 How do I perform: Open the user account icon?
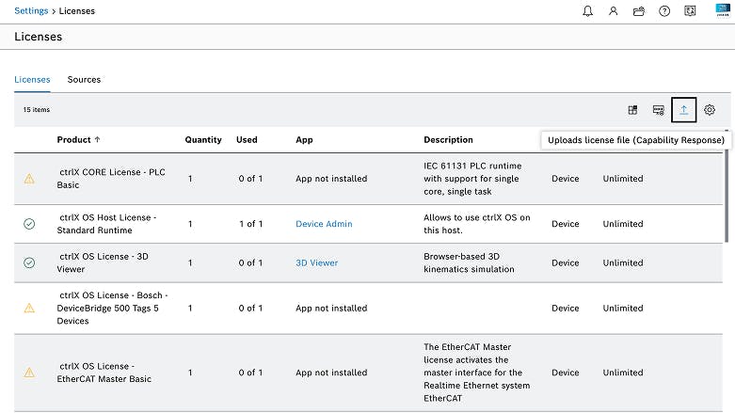tap(613, 10)
